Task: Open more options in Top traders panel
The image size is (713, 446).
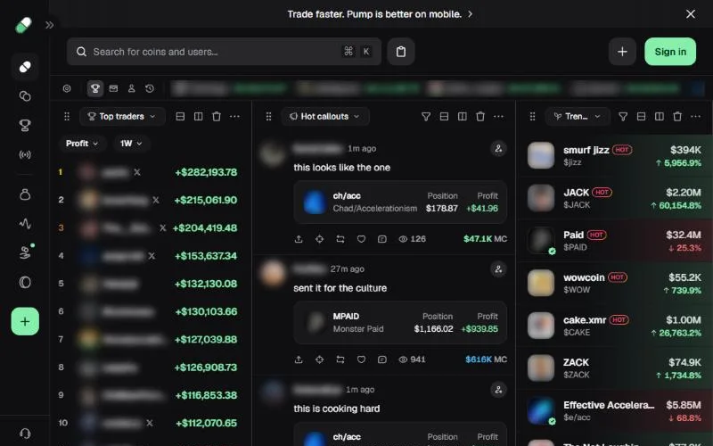Action: tap(234, 117)
